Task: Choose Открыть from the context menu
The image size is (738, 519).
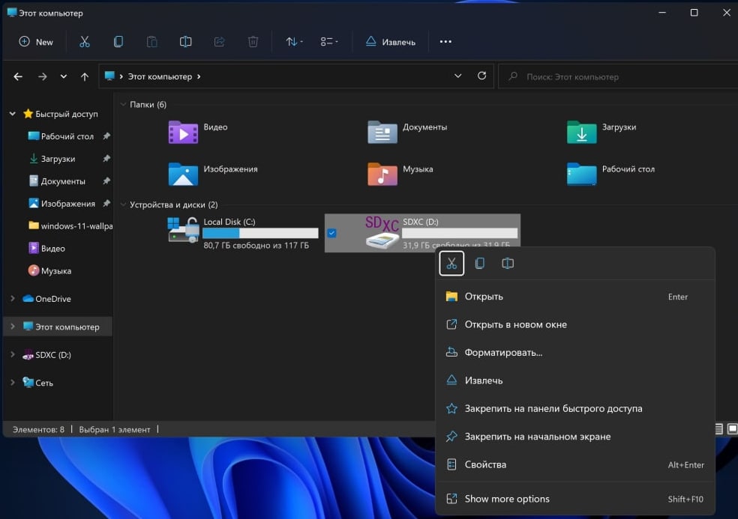Action: 575,297
